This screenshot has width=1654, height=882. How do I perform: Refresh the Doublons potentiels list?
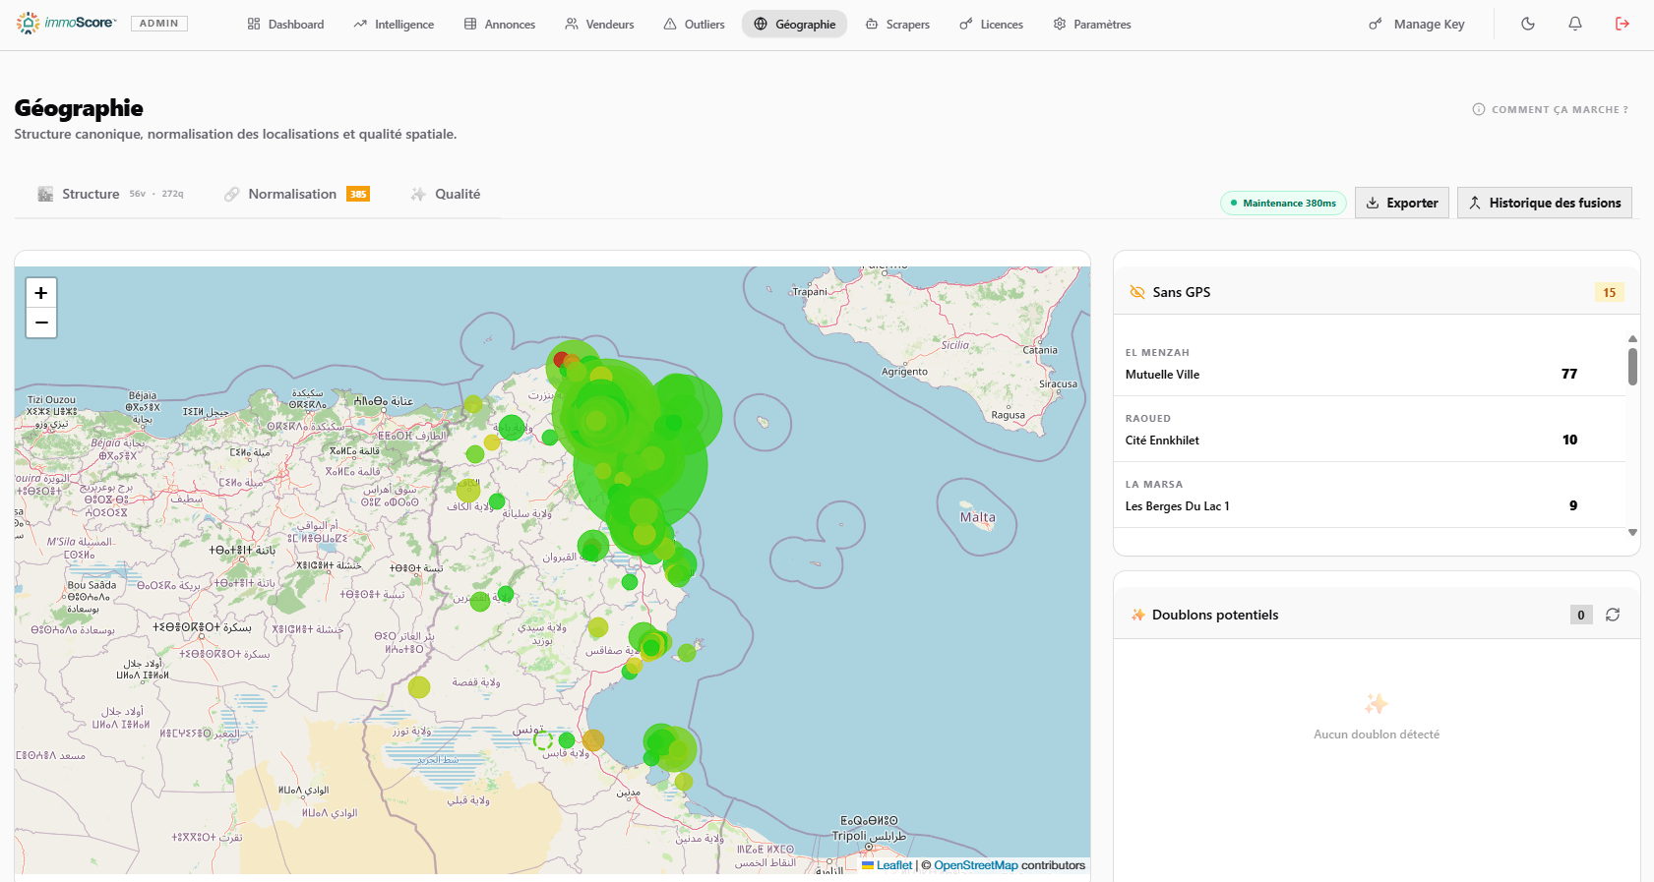pos(1613,615)
